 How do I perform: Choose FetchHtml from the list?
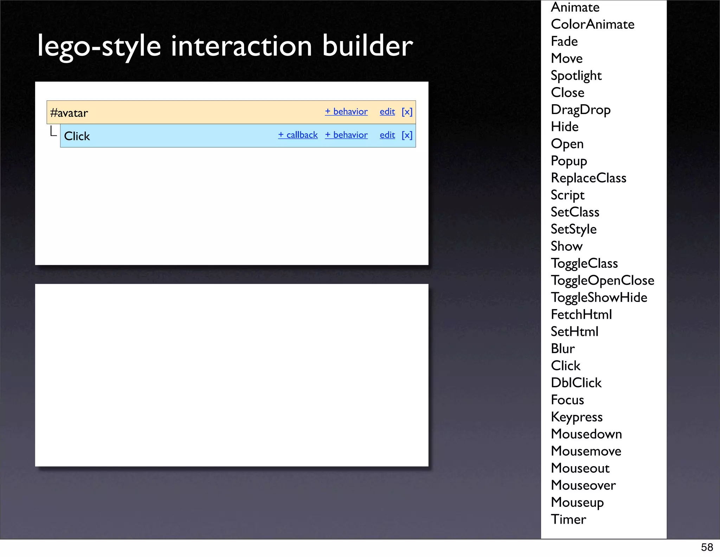coord(581,314)
